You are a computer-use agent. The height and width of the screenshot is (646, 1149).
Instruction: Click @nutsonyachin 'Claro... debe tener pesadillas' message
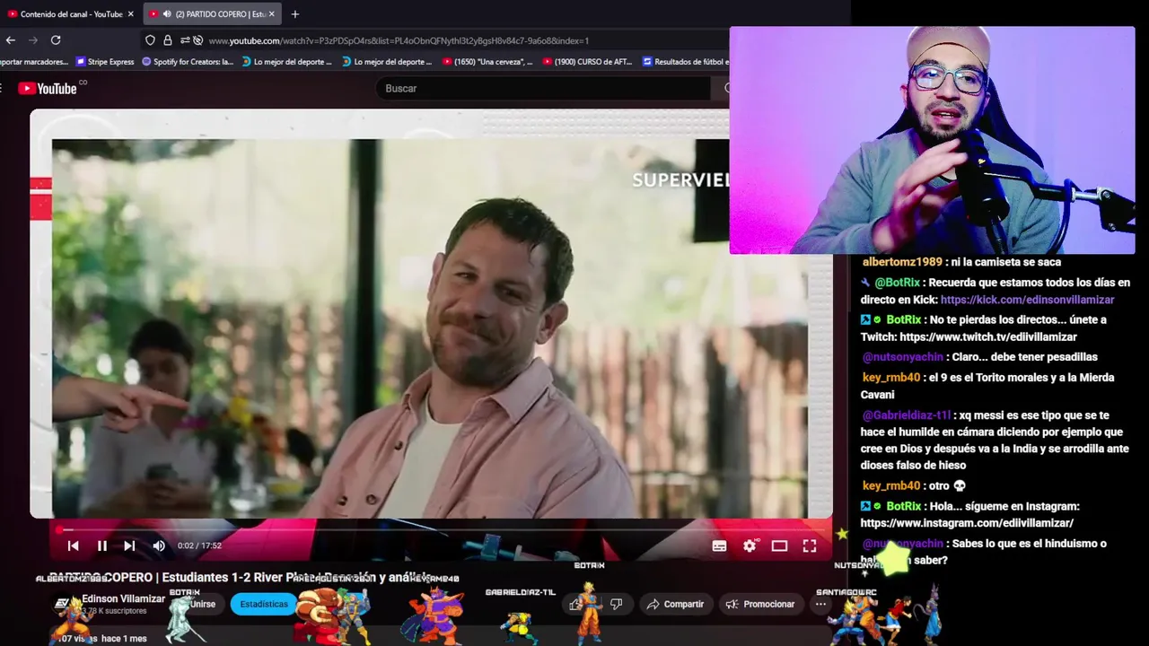click(979, 356)
